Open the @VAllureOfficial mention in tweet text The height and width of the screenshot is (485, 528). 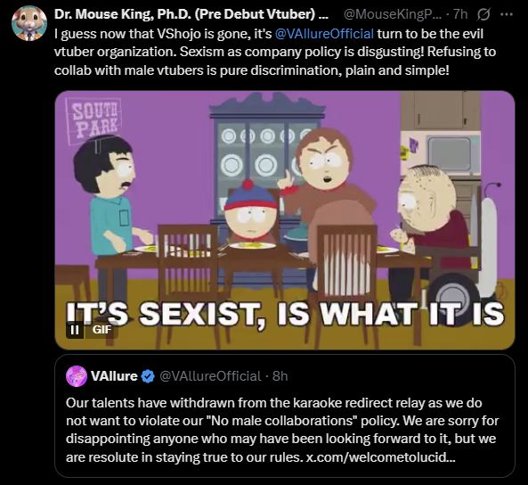click(x=324, y=34)
